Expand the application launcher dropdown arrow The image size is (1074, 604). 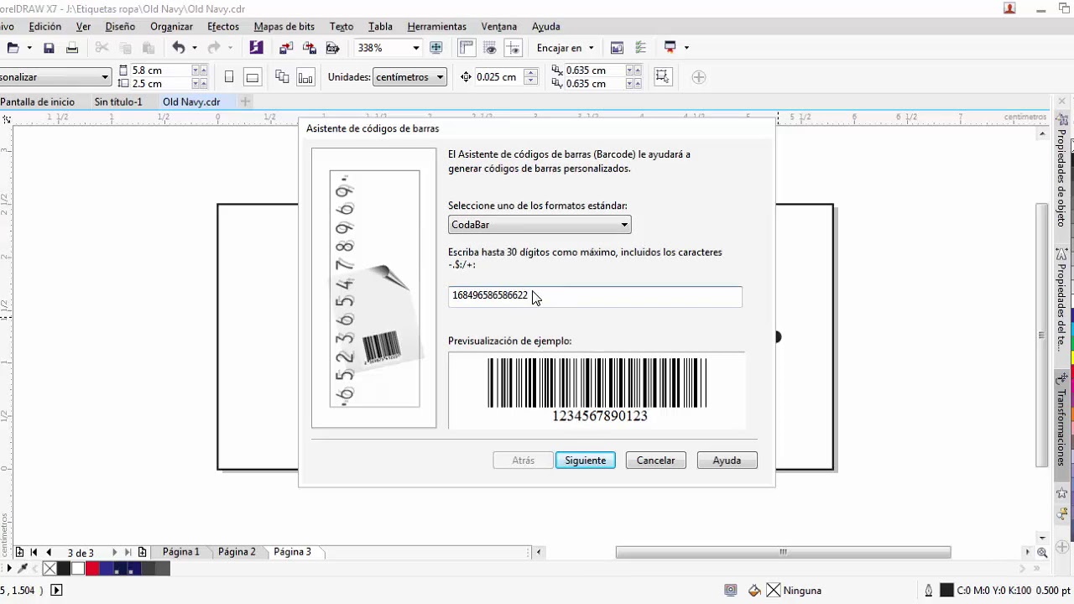(x=686, y=48)
